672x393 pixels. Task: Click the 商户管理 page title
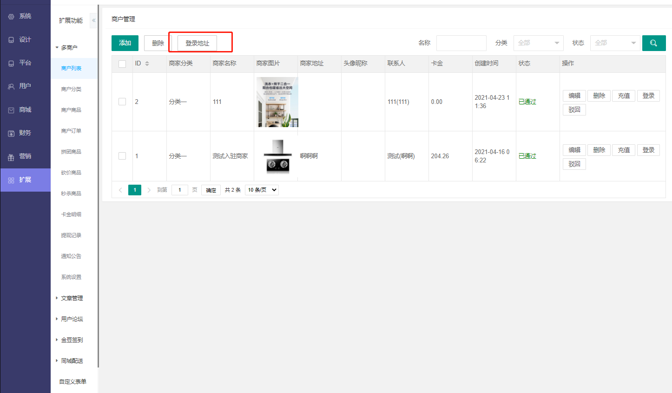click(123, 19)
